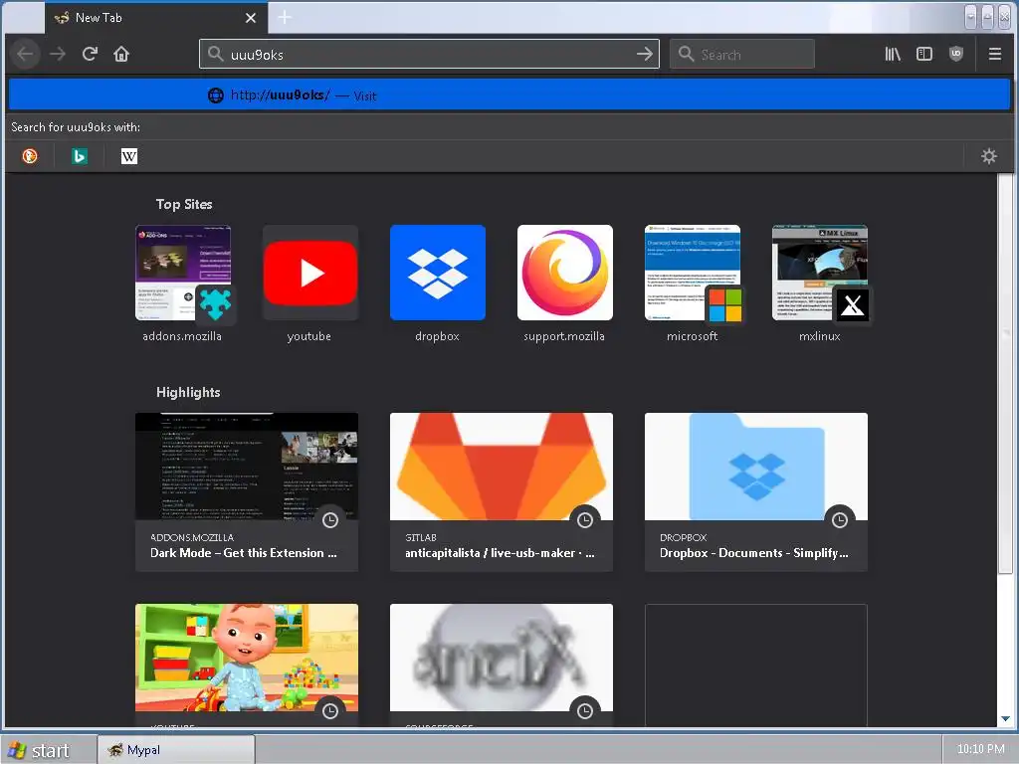
Task: Click the history clock icon on GitLab card
Action: pyautogui.click(x=585, y=519)
